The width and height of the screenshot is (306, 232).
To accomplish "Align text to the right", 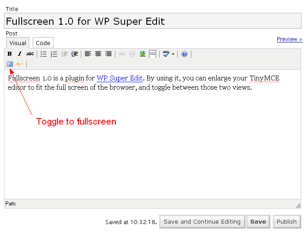I will click(108, 54).
